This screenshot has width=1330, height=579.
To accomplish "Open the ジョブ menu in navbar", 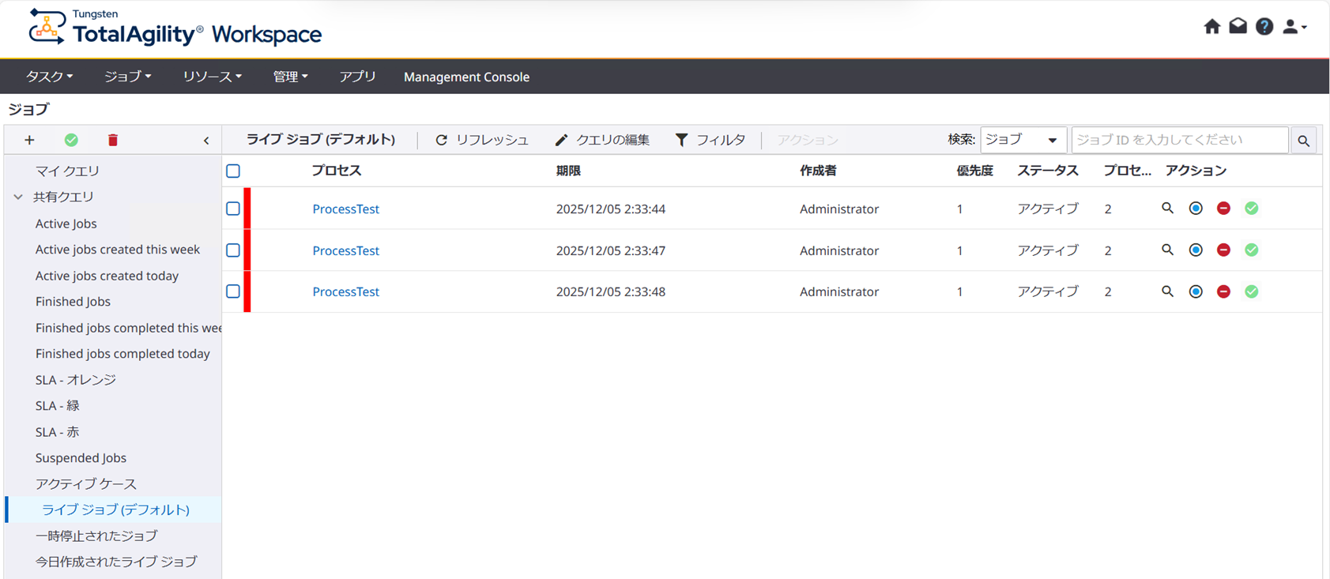I will (x=127, y=77).
